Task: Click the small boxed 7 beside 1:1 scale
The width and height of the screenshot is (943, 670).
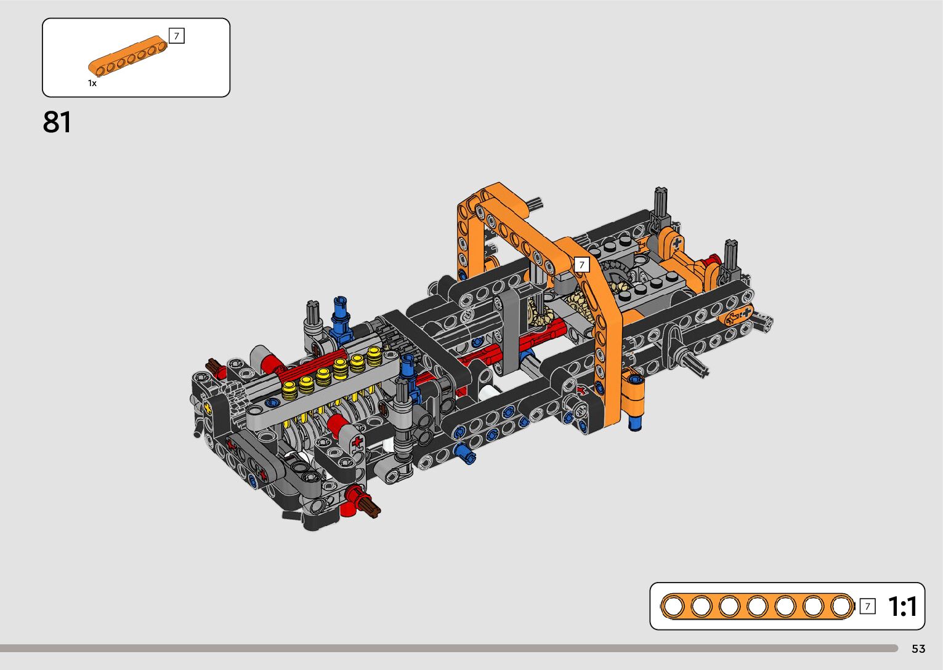Action: tap(867, 607)
